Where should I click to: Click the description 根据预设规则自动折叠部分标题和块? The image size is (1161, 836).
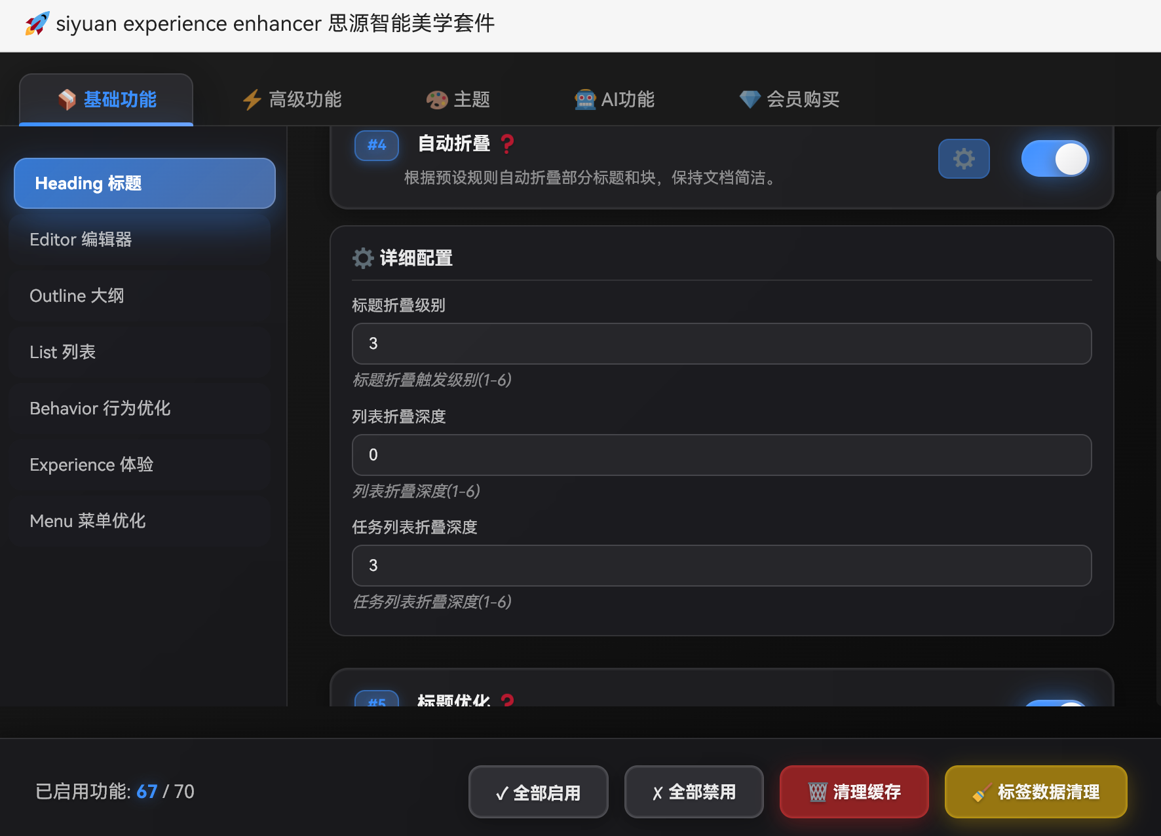[590, 178]
